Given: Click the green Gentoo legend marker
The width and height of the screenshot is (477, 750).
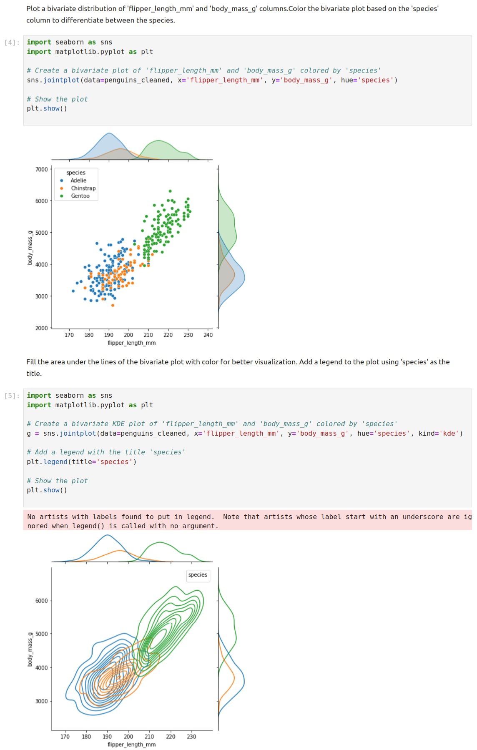Looking at the screenshot, I should coord(62,196).
